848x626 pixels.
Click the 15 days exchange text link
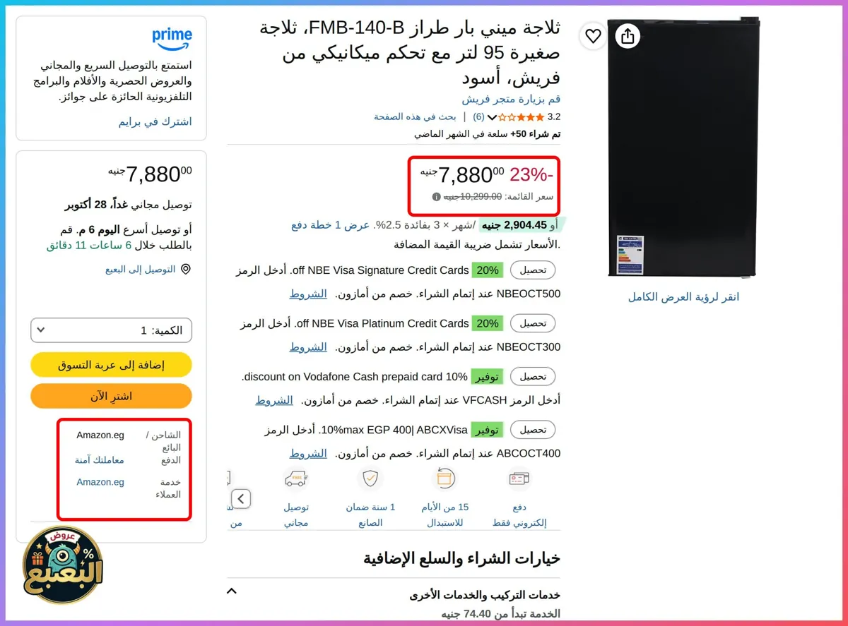click(x=444, y=515)
